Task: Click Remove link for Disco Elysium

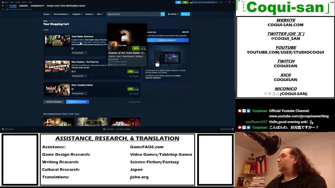Action: pos(136,76)
